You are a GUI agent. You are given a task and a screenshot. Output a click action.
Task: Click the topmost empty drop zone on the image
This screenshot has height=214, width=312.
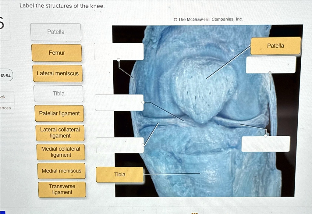[x=119, y=51]
